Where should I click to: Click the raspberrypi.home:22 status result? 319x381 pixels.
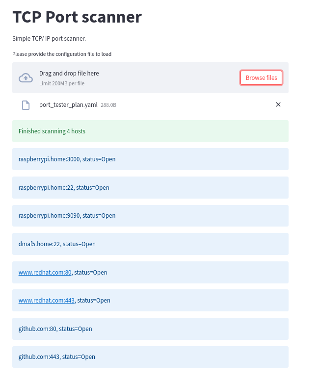(150, 188)
